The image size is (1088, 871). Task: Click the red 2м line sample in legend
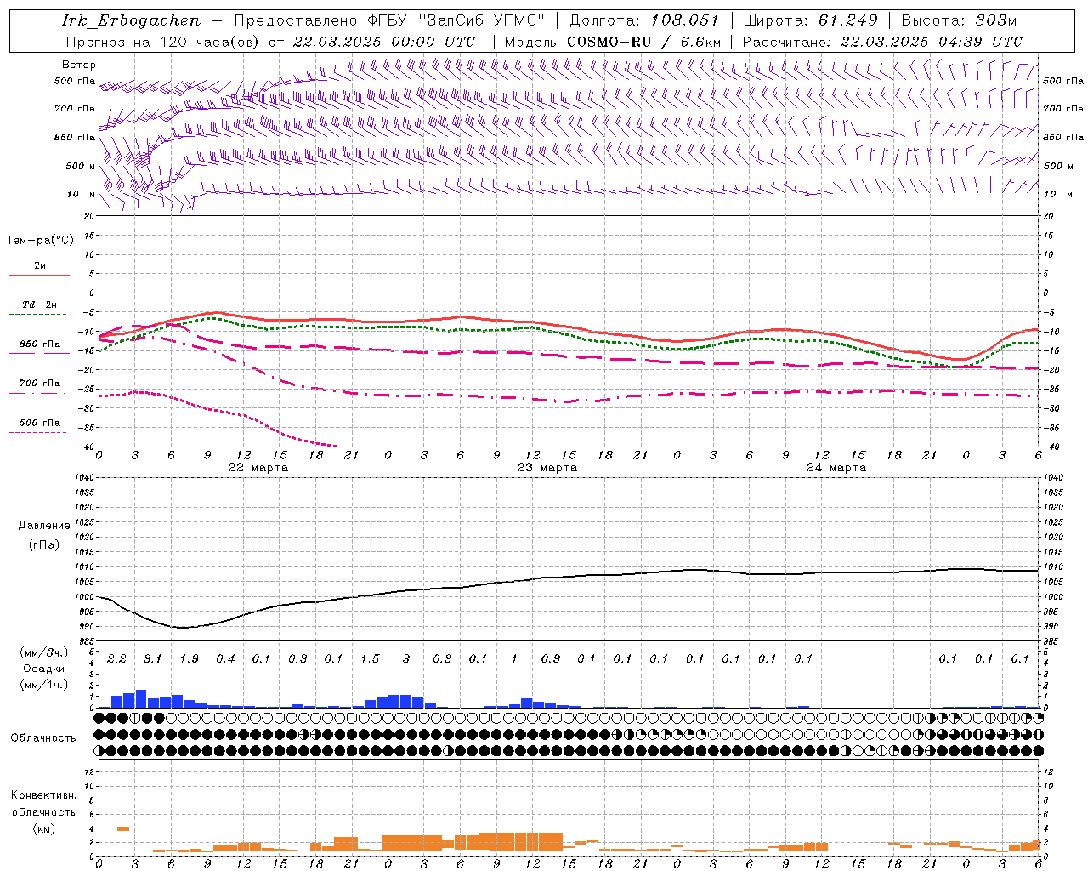coord(39,275)
